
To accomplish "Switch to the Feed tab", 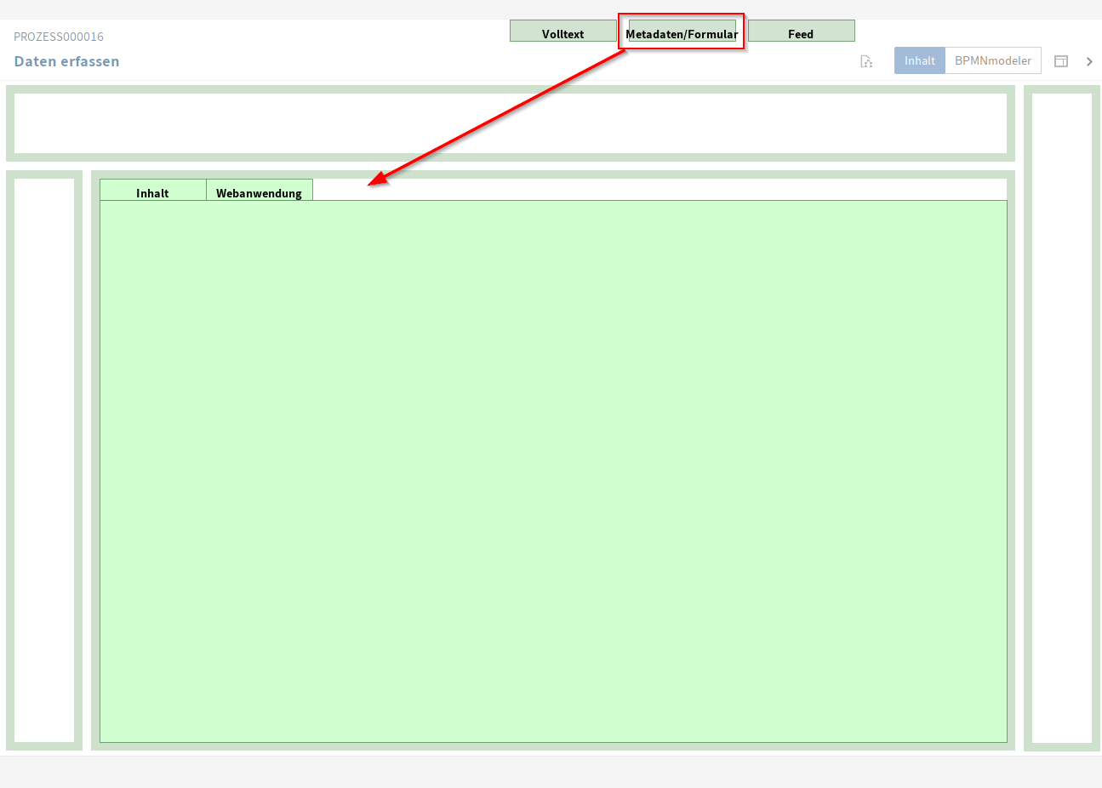I will pos(801,32).
